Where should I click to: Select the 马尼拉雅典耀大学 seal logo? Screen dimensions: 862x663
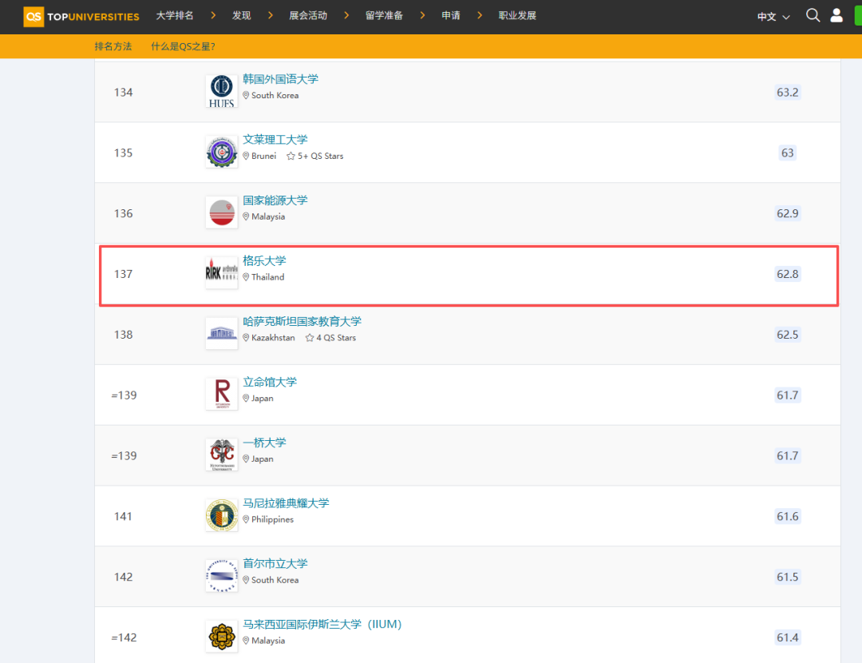coord(221,515)
